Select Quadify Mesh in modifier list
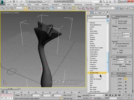The image size is (134, 100). (x=97, y=73)
